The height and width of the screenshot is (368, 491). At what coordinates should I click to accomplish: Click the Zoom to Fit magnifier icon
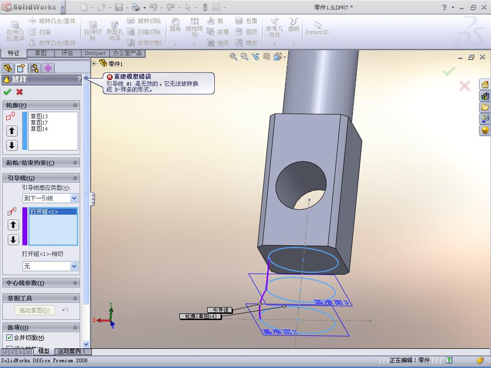(x=234, y=57)
